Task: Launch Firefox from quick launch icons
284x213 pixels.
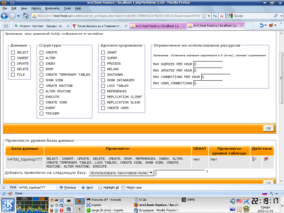Action: pyautogui.click(x=52, y=210)
